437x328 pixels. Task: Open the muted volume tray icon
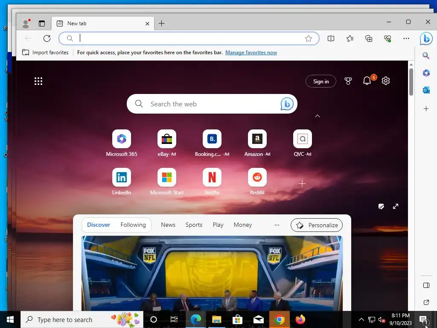[382, 319]
